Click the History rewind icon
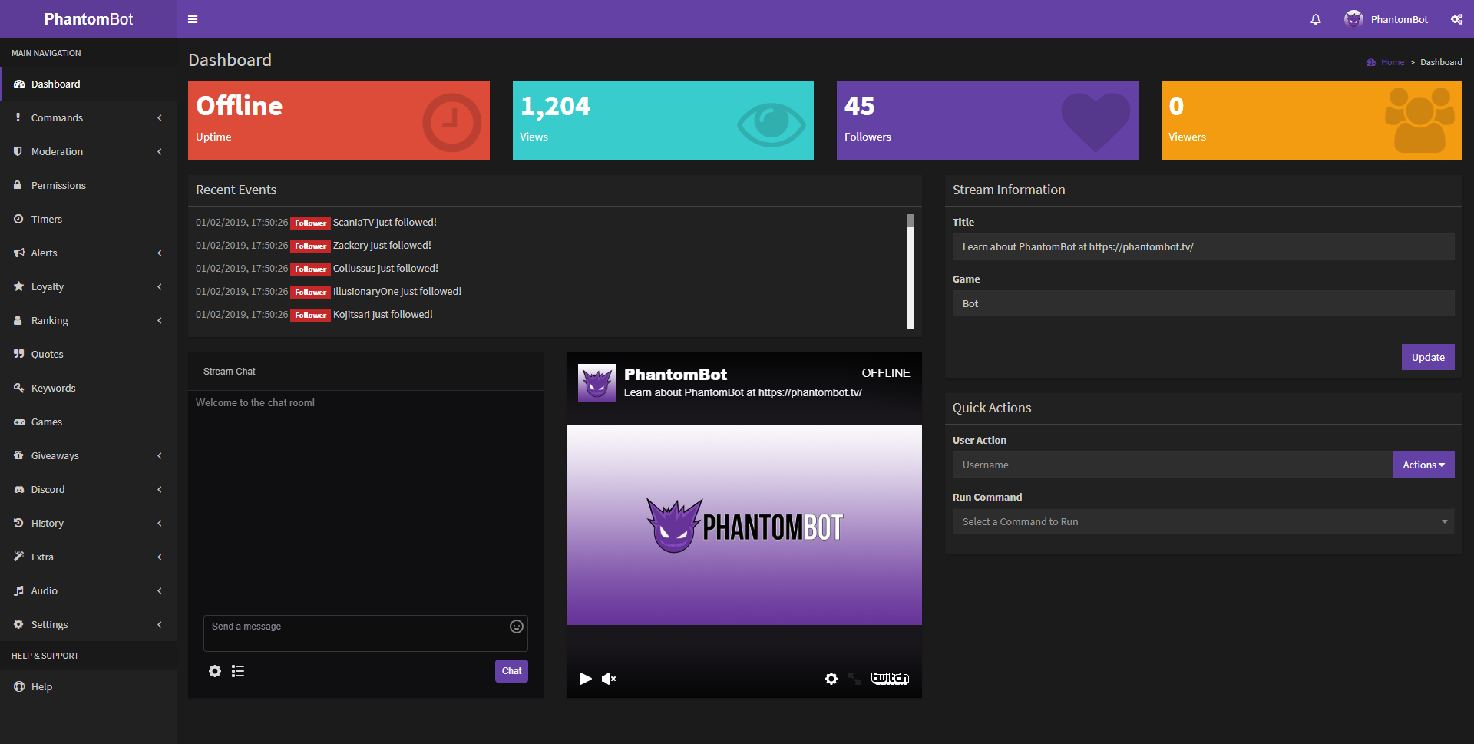Viewport: 1474px width, 744px height. (x=18, y=523)
